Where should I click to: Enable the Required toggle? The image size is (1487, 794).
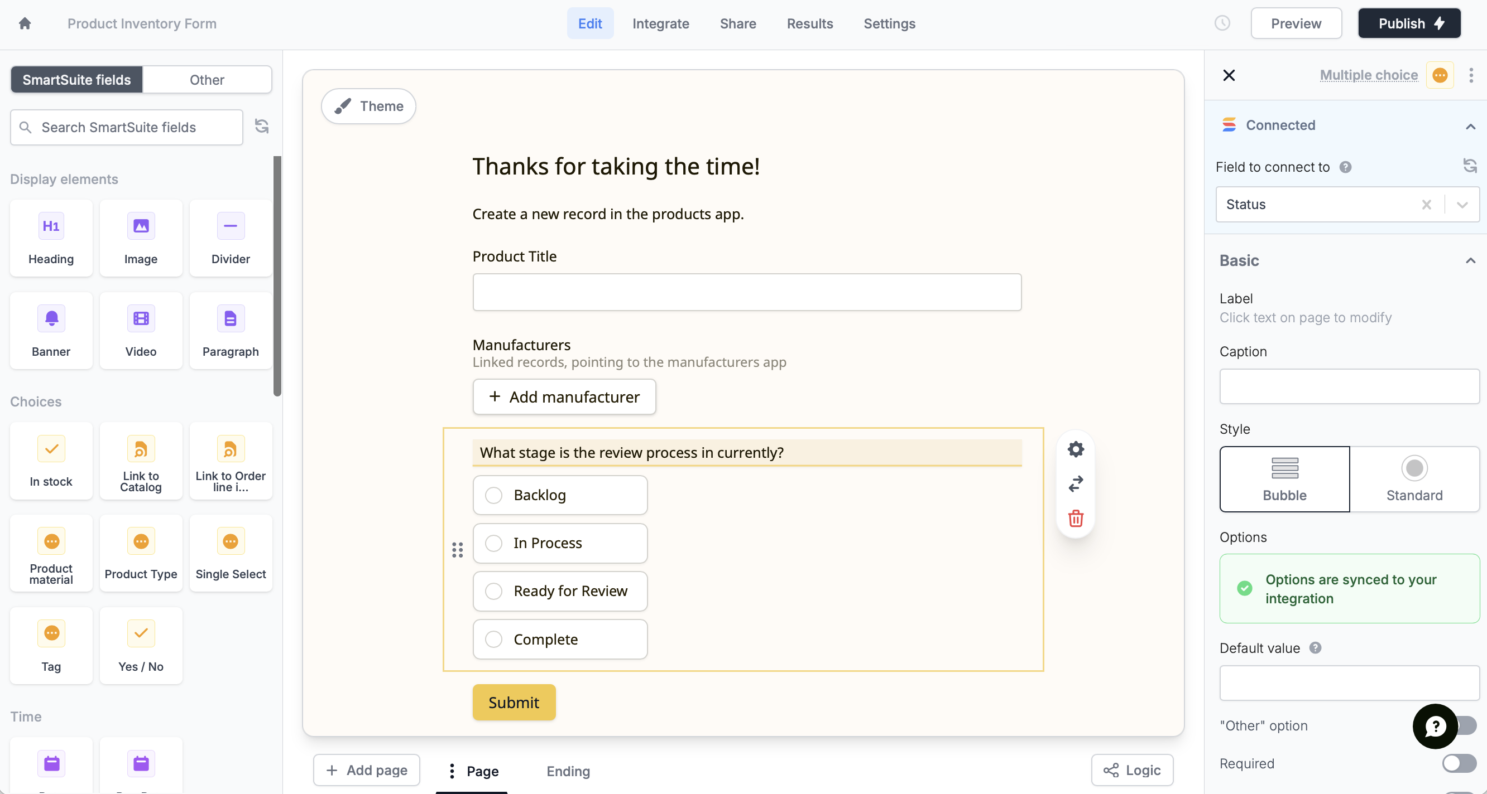point(1459,763)
